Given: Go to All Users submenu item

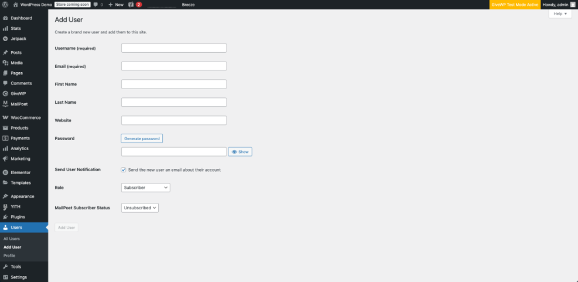Looking at the screenshot, I should coord(12,239).
